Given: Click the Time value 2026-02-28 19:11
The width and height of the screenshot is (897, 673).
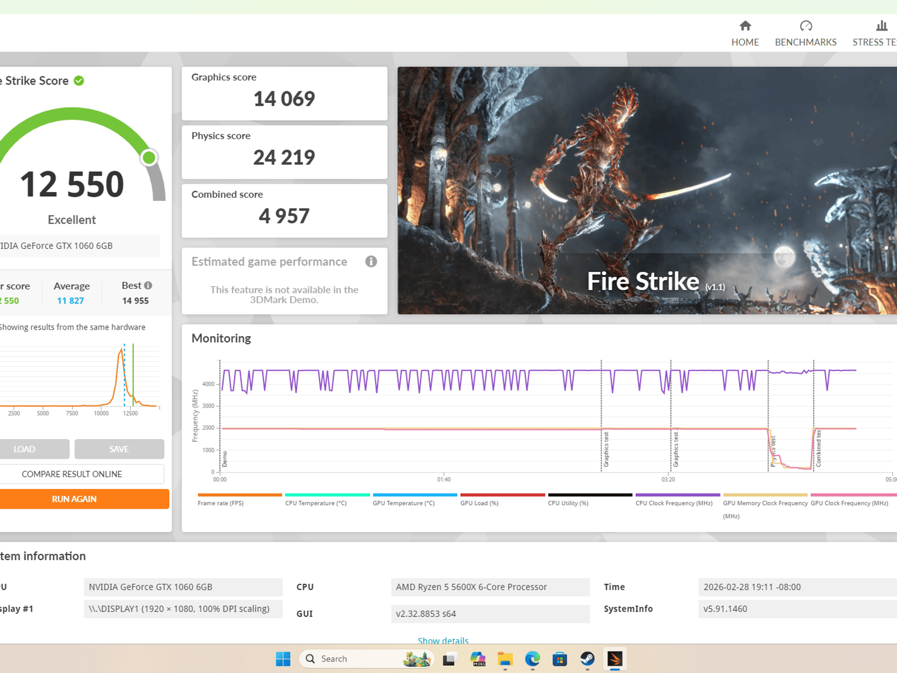Looking at the screenshot, I should click(x=798, y=587).
